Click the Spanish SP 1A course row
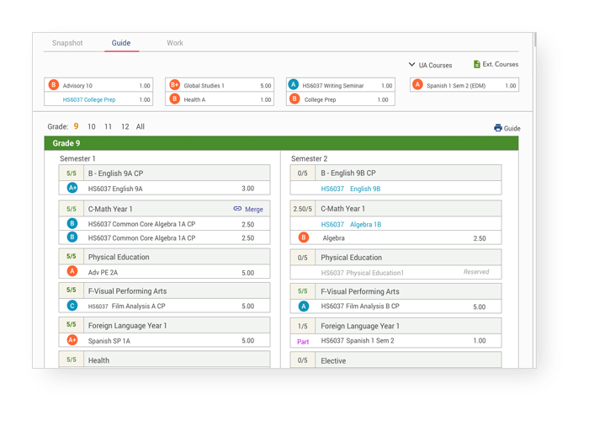This screenshot has height=421, width=589. [x=164, y=340]
